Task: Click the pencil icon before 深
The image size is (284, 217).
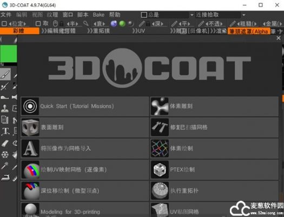Action: [142, 24]
